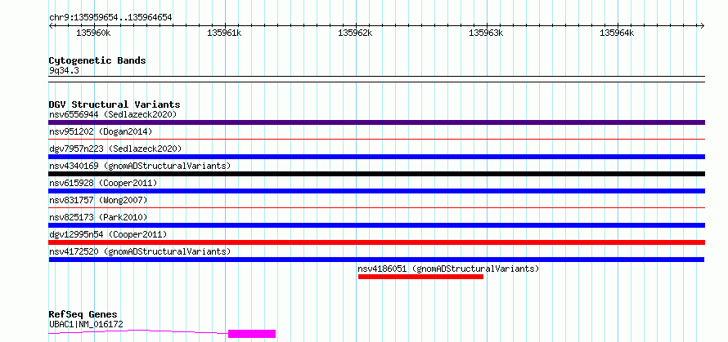Click the 9q34.3 band label

click(x=64, y=70)
